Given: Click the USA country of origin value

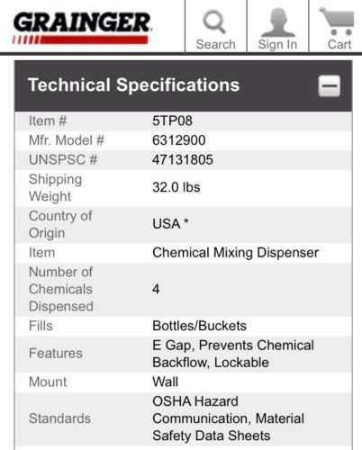Looking at the screenshot, I should point(170,224).
